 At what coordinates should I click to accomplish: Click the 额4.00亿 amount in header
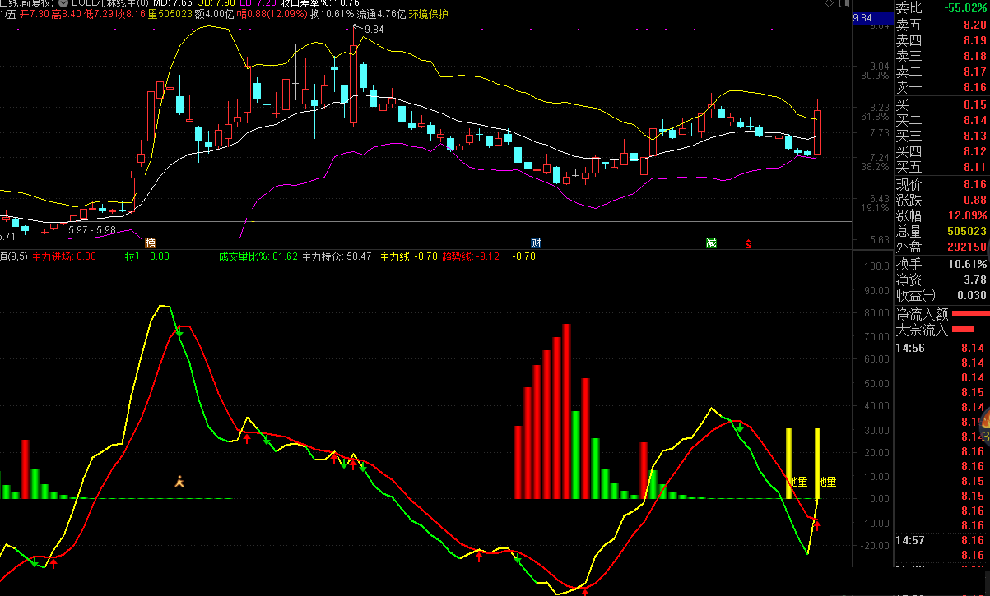coord(216,14)
